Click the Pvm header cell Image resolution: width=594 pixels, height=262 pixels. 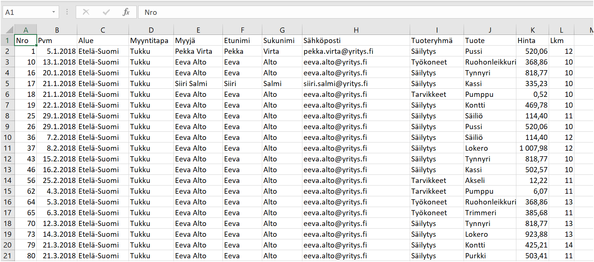point(57,40)
